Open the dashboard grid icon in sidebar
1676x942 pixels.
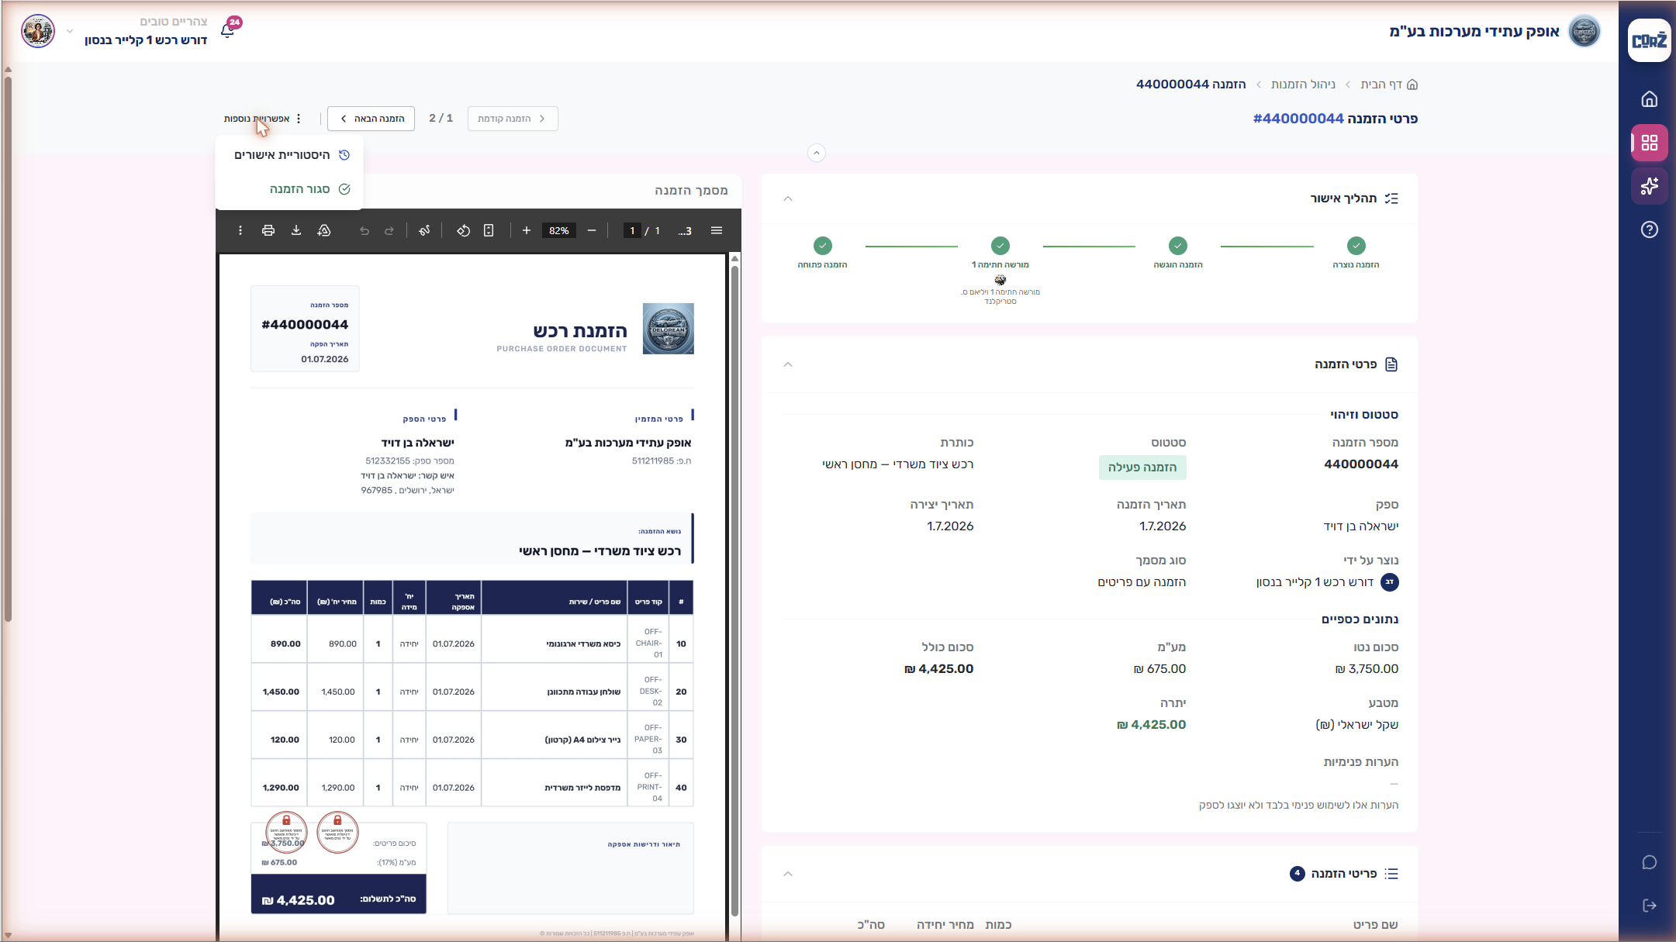pos(1649,143)
